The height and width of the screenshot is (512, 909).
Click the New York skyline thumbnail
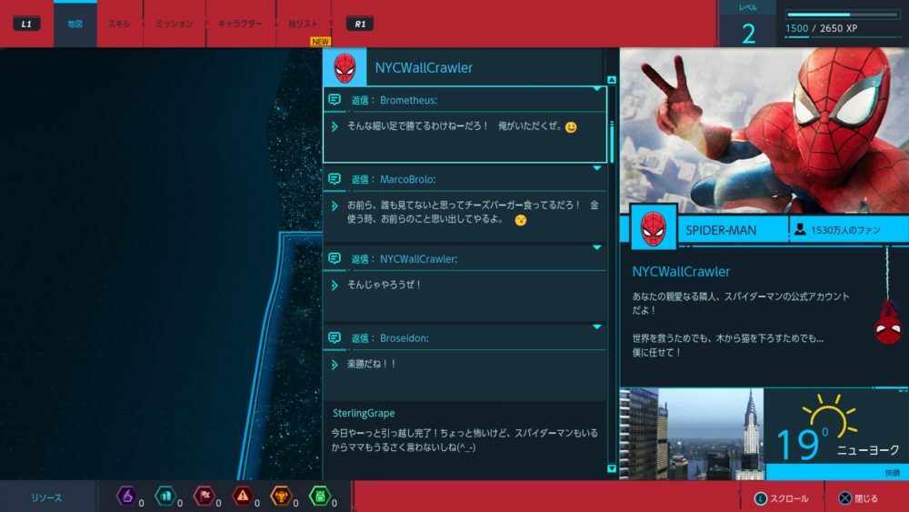click(x=692, y=434)
